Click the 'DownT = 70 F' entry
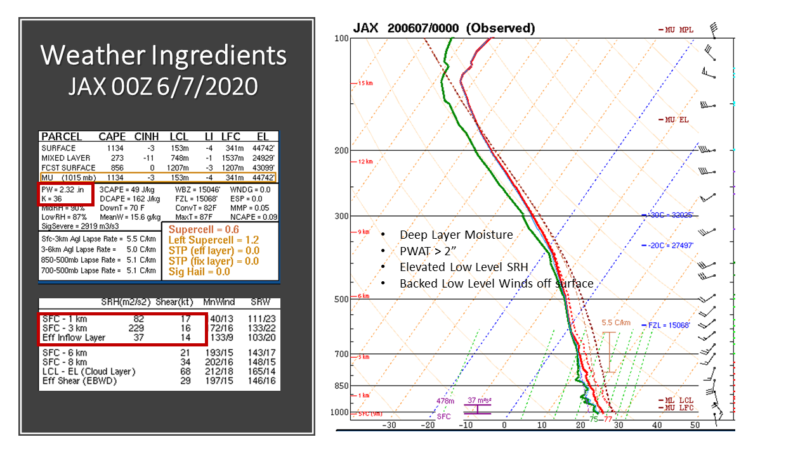 (122, 208)
